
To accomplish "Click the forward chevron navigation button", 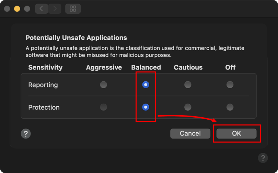I will pos(55,9).
